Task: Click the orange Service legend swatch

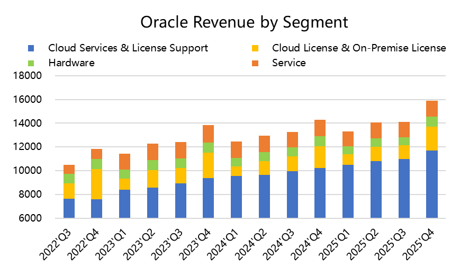Action: tap(255, 63)
